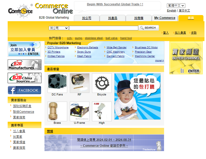Viewport: 206px width, 159px height.
Task: Click the SEARCH button
Action: point(148,28)
